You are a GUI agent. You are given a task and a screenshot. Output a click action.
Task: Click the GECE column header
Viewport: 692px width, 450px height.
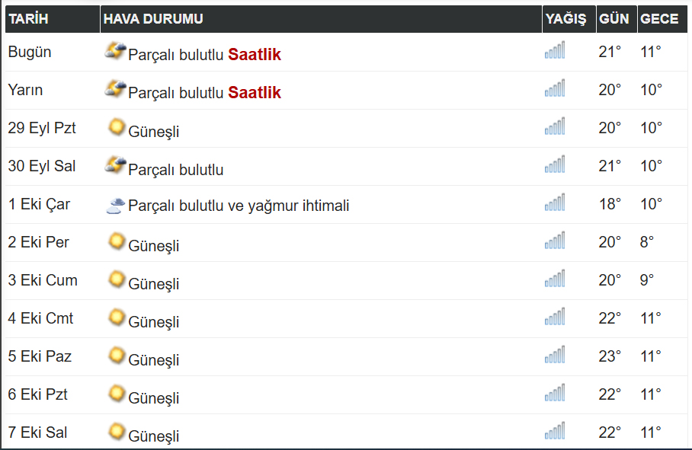(659, 19)
